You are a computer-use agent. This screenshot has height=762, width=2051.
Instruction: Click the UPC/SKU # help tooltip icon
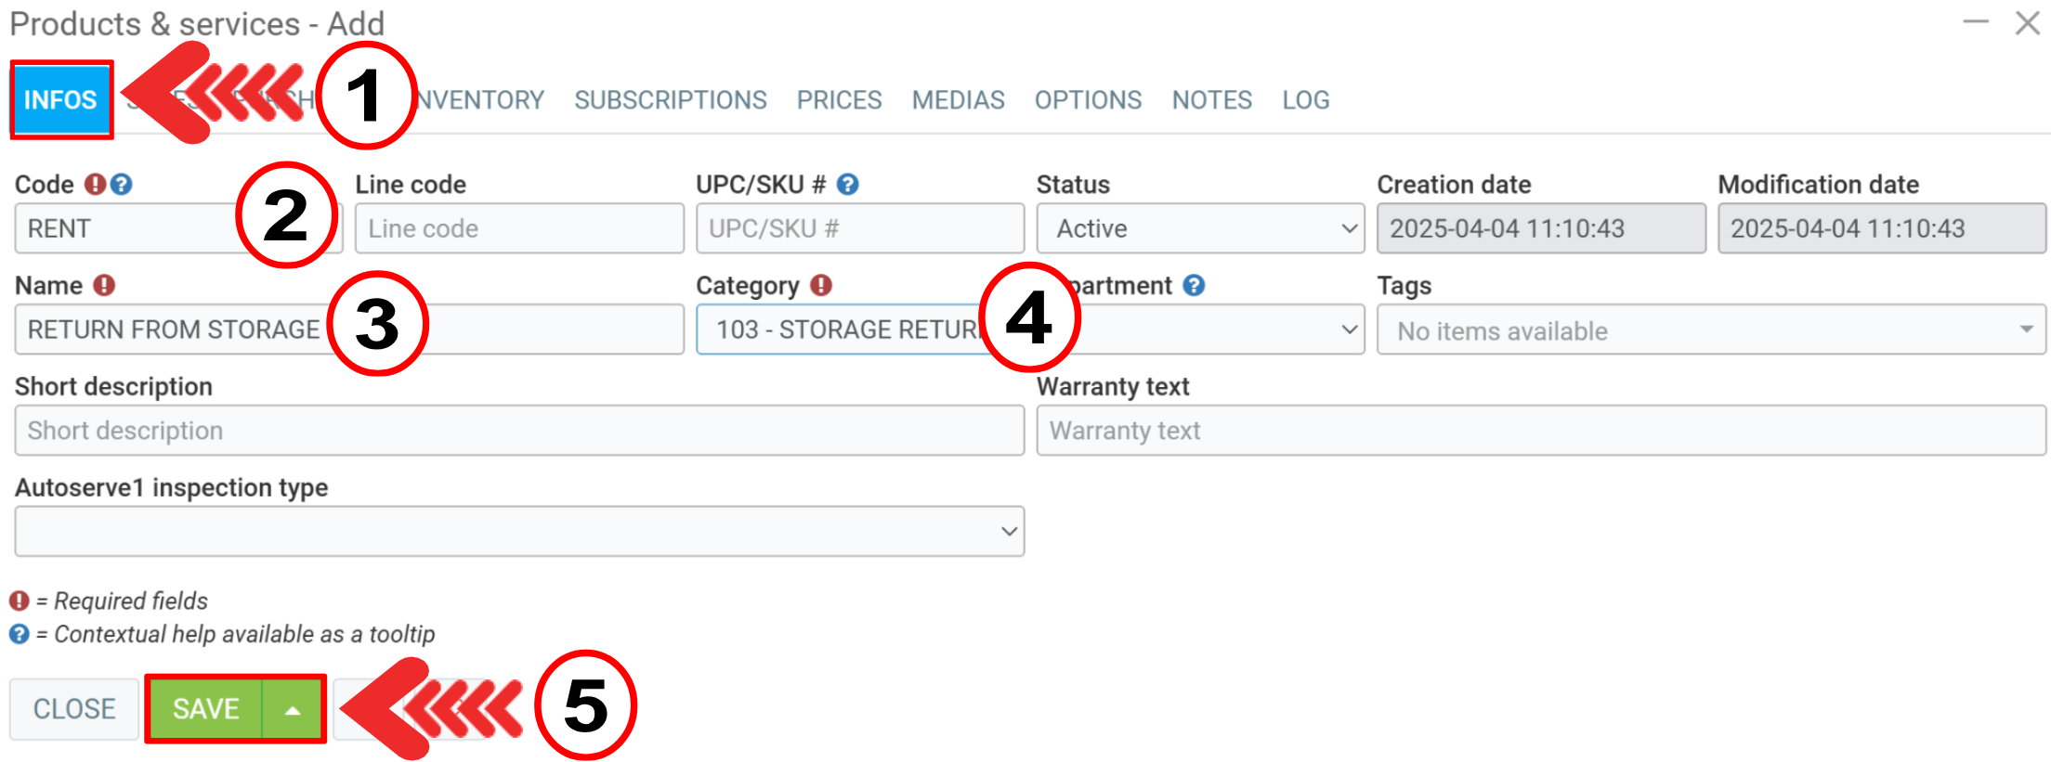pos(847,184)
